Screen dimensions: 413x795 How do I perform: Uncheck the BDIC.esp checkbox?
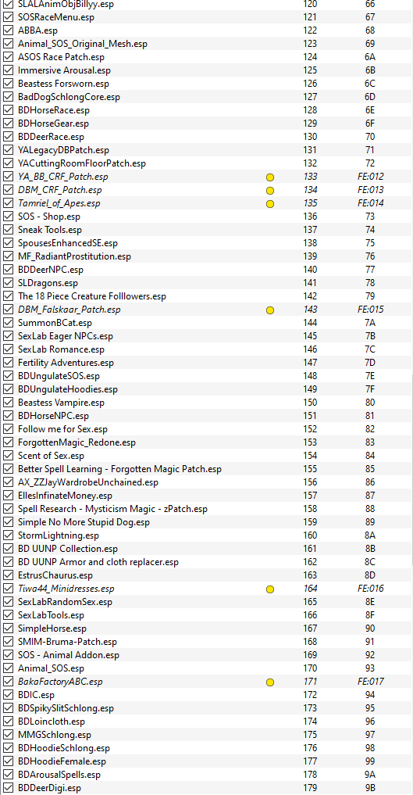8,695
